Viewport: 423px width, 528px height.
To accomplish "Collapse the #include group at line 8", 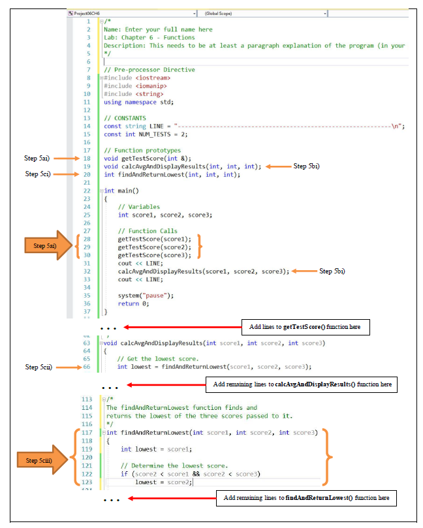I will pos(102,78).
